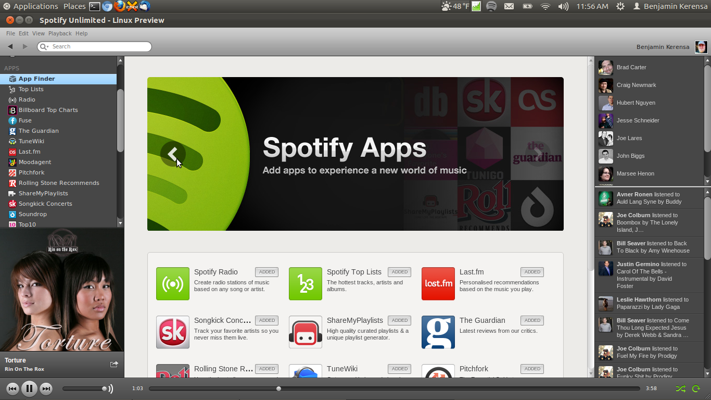Image resolution: width=711 pixels, height=400 pixels.
Task: Click the profile picture beside Benjamin Kerensa
Action: point(702,47)
